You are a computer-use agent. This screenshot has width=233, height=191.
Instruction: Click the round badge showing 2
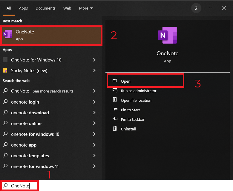point(196,8)
